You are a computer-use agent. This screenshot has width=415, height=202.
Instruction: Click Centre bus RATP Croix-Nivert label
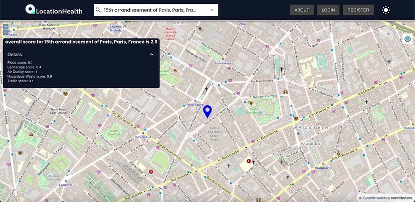point(215,134)
